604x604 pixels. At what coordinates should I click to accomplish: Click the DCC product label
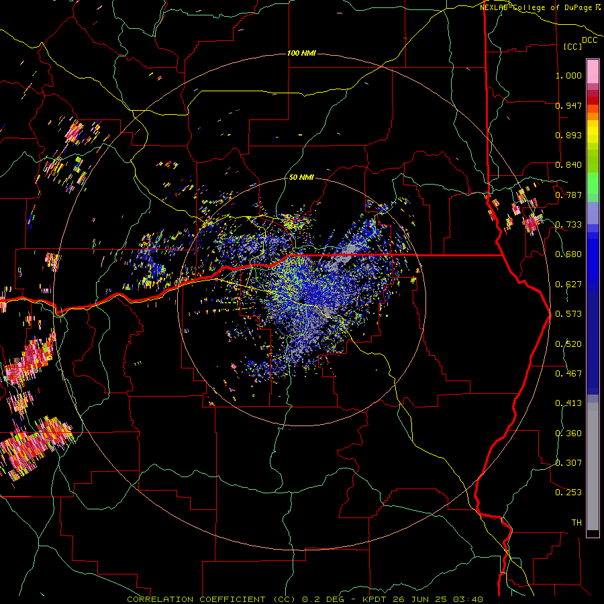590,40
